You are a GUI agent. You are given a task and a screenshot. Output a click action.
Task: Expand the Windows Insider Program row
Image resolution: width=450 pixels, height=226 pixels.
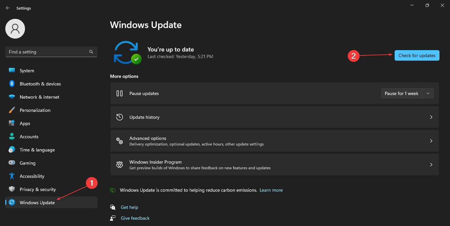click(275, 164)
